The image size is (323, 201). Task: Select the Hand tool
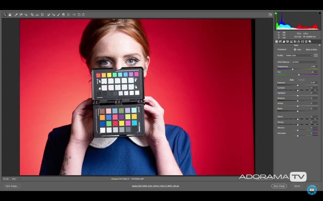tap(10, 14)
